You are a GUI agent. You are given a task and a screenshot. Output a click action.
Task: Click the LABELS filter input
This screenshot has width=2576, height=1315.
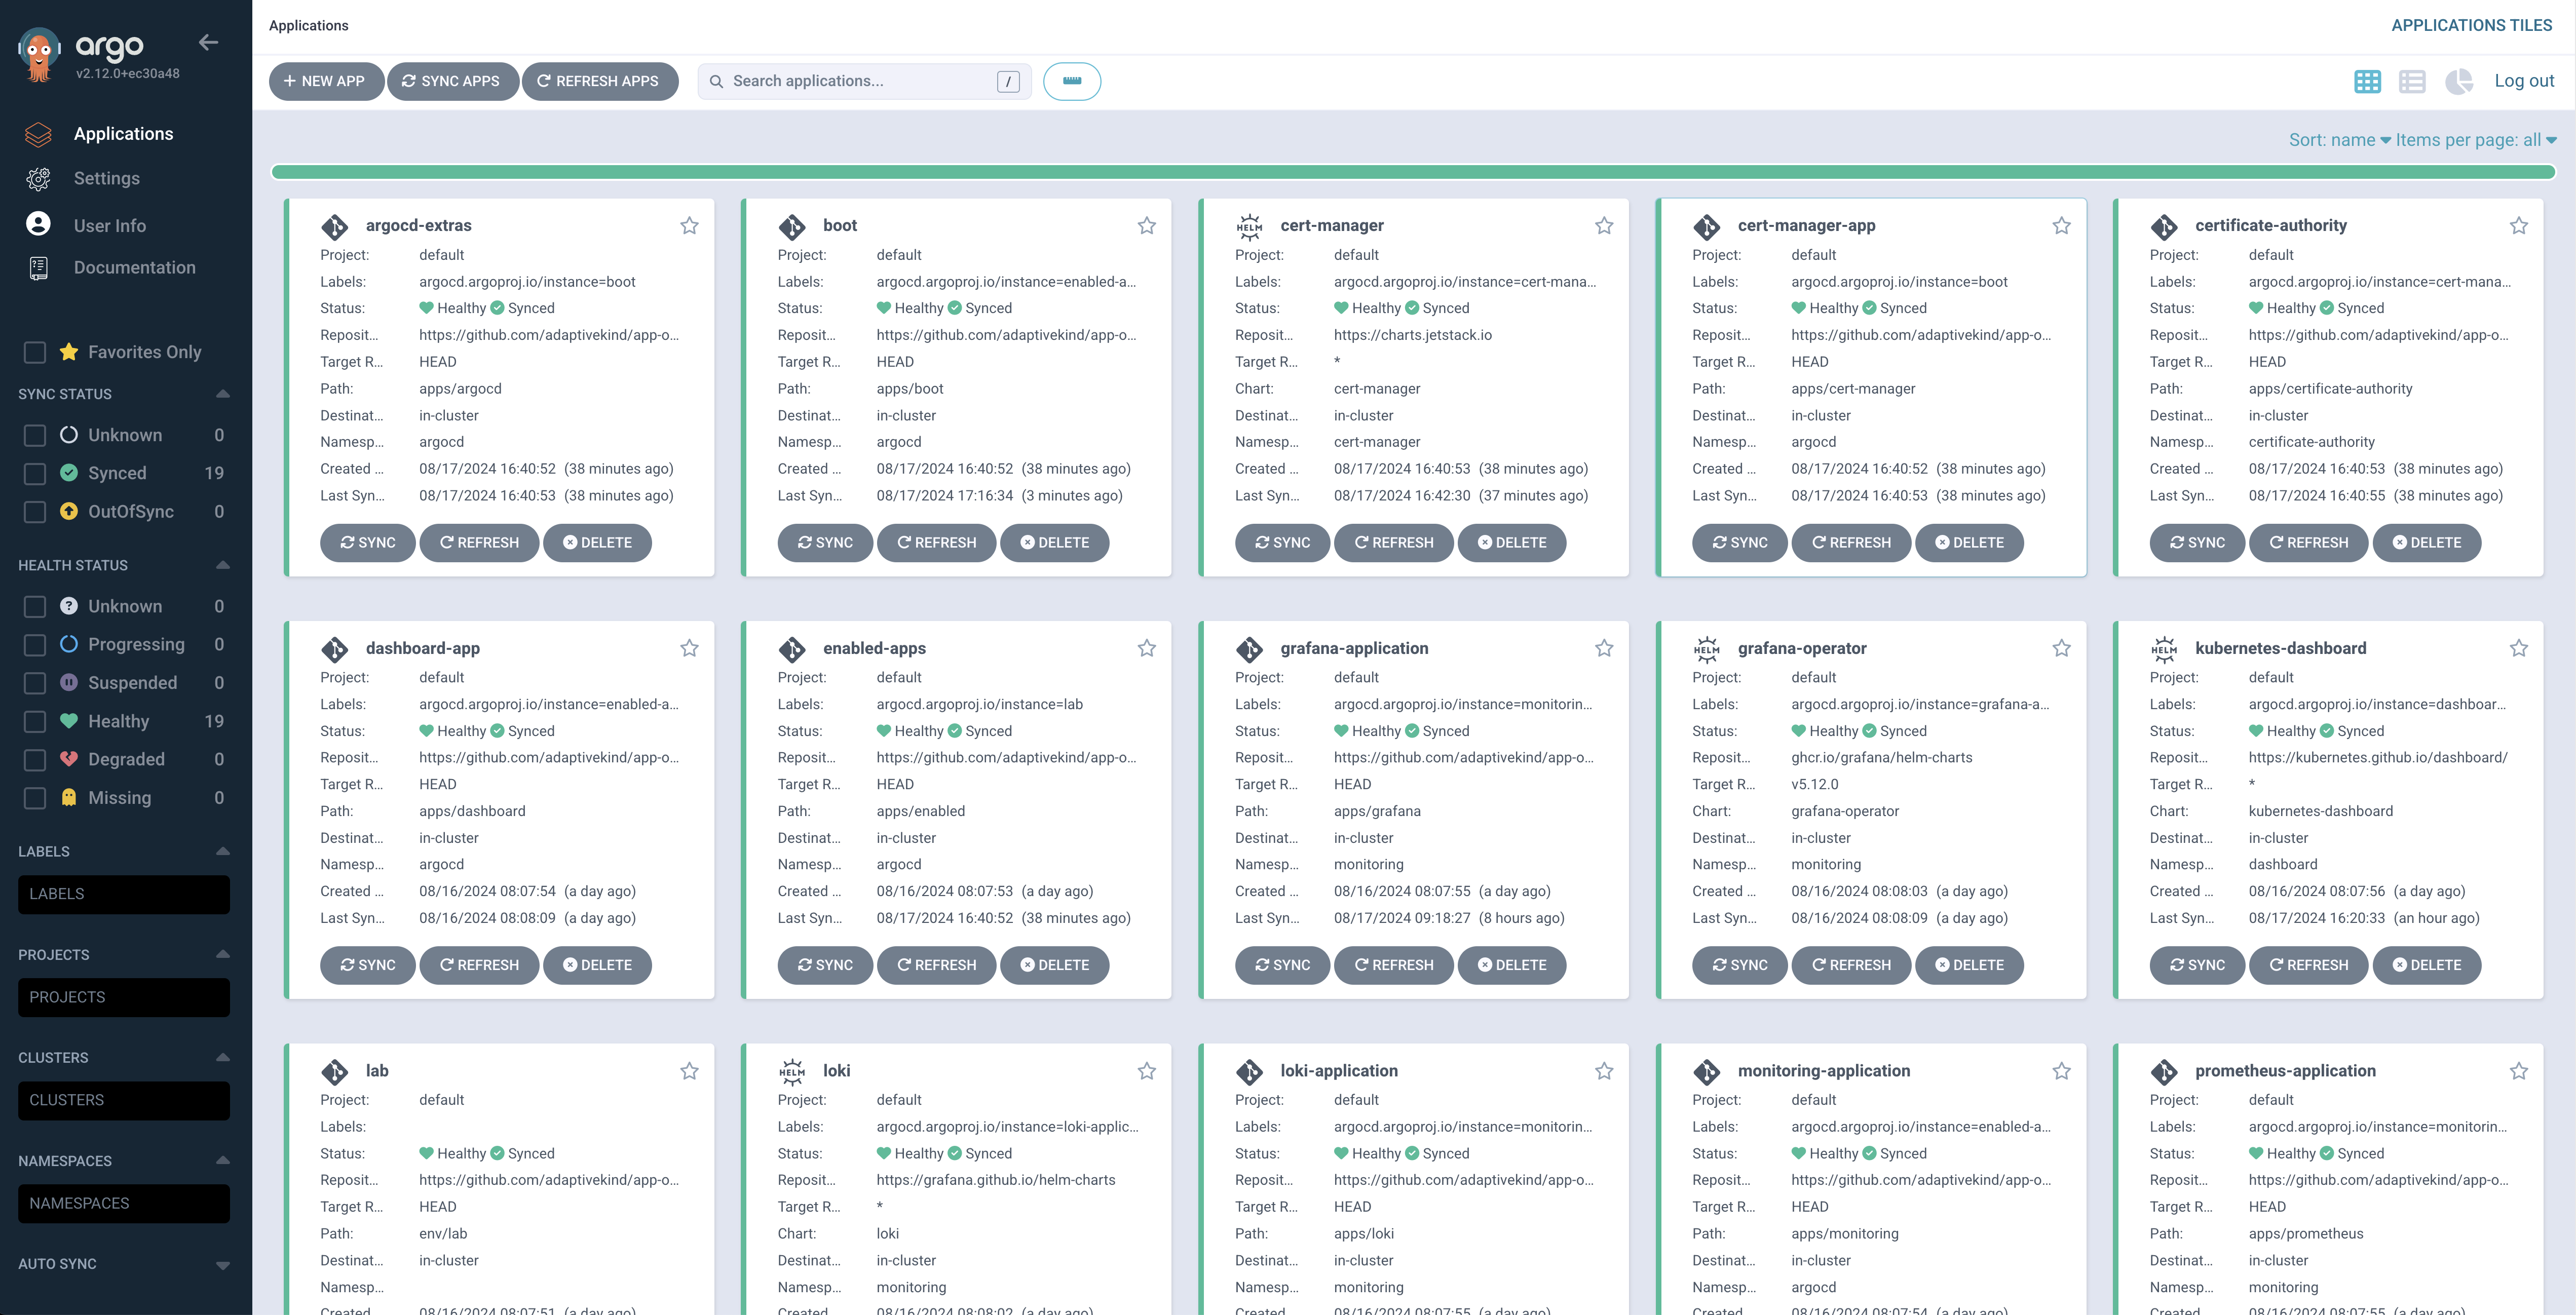tap(124, 894)
